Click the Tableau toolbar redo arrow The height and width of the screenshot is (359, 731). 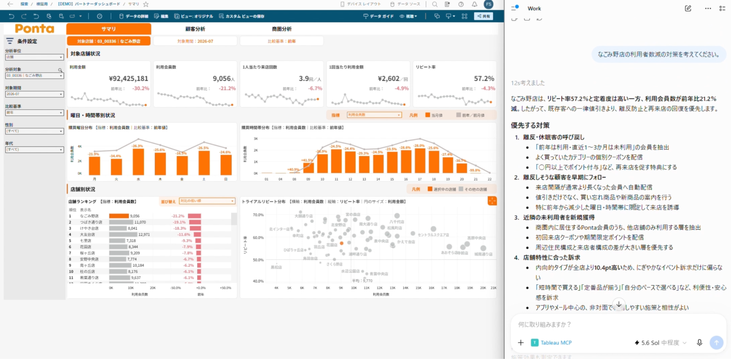pos(24,16)
